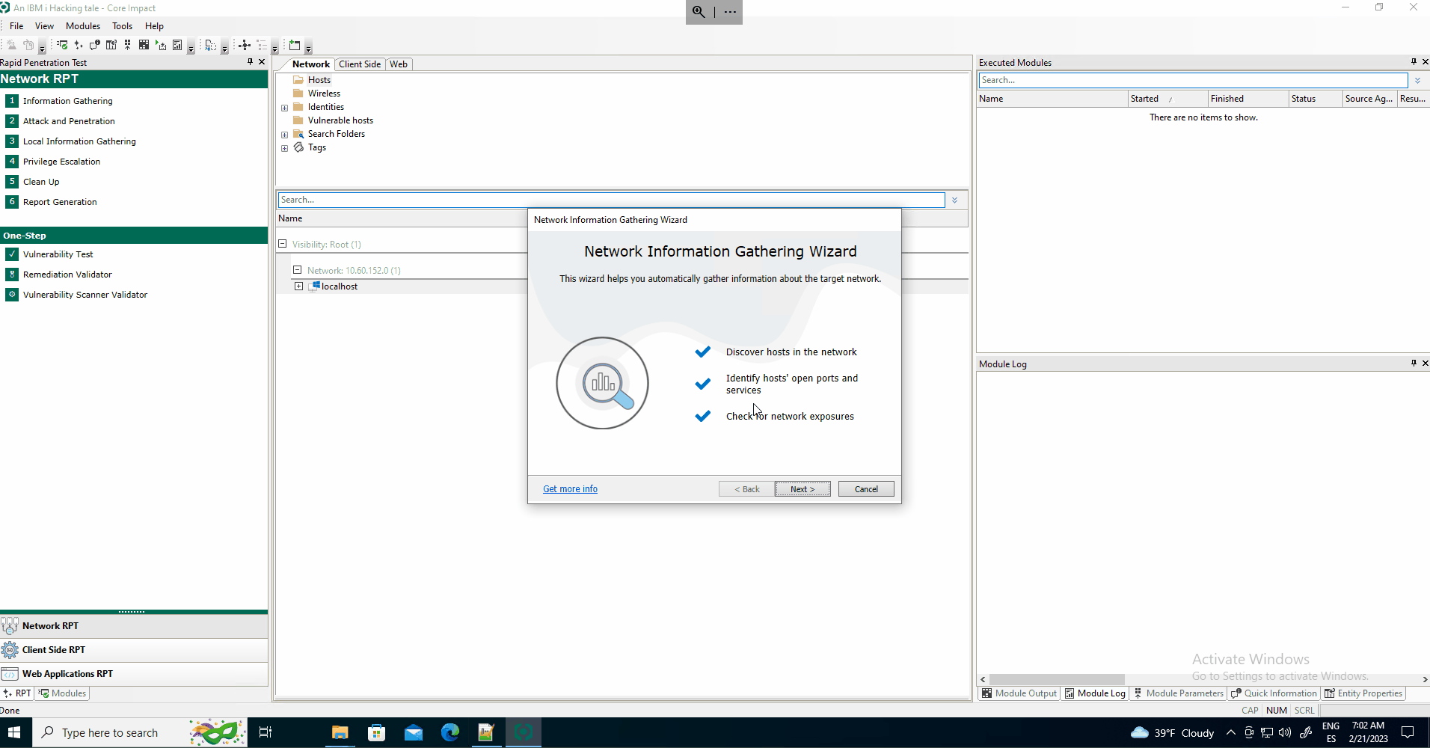
Task: Click the sparkle stars toolbar icon
Action: click(79, 45)
